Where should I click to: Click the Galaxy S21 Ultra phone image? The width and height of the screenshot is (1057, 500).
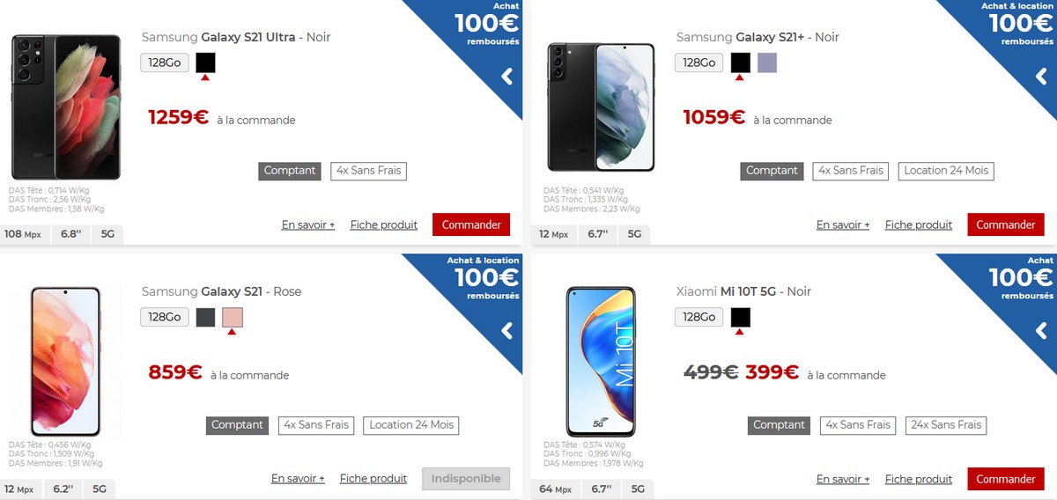[x=66, y=107]
